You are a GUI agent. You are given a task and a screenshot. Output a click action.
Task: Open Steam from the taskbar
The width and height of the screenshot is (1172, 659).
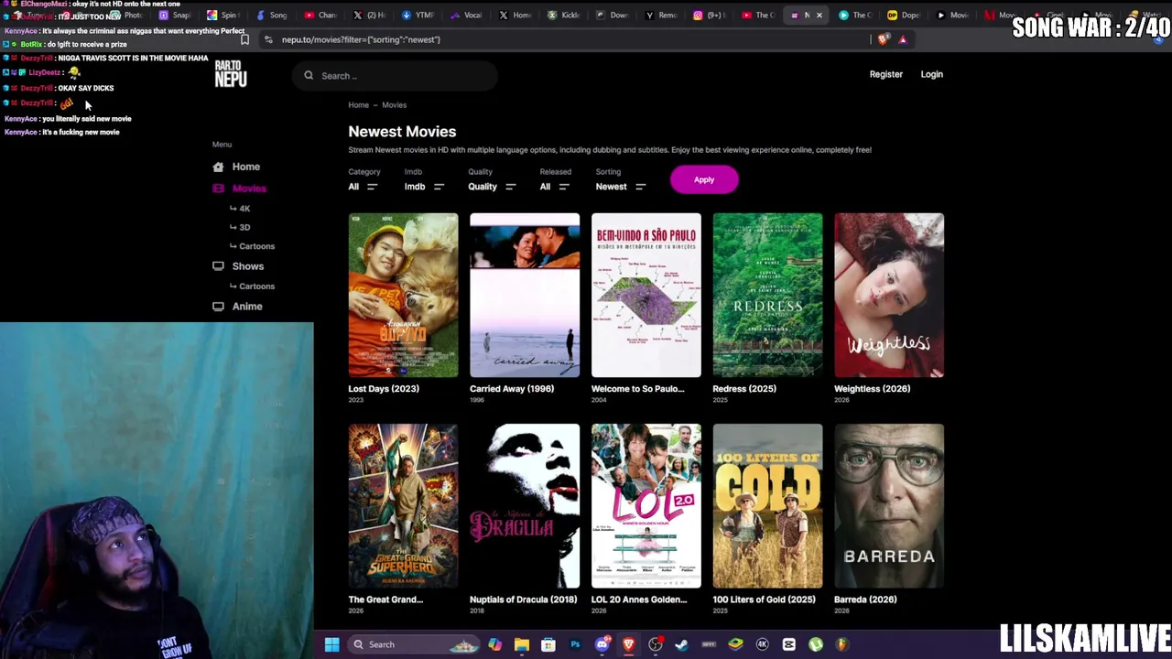point(681,644)
